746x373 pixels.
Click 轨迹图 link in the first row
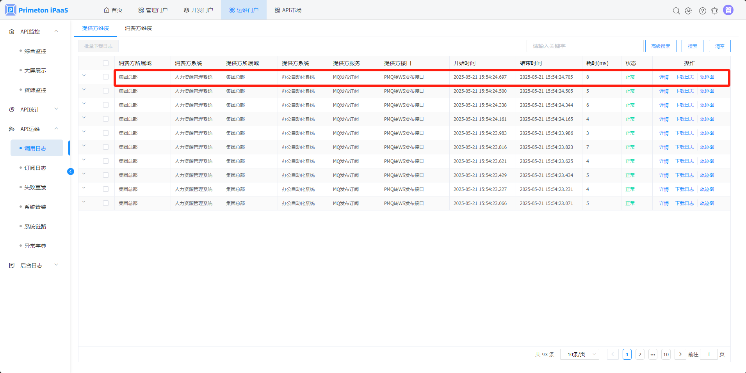coord(707,77)
